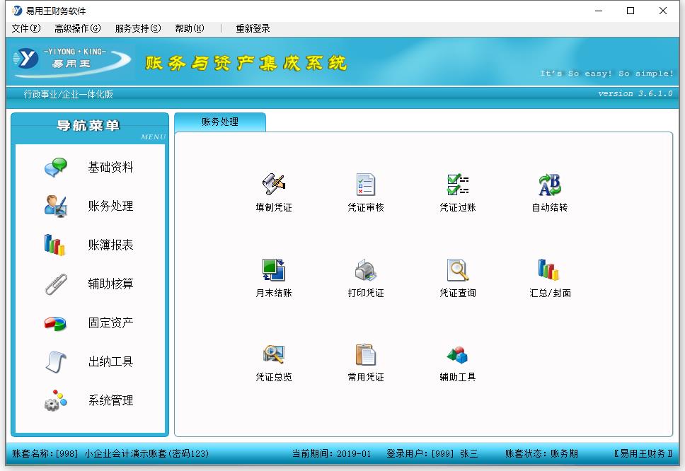Viewport: 685px width, 471px height.
Task: Launch the 辅助工具 (auxiliary tools) icon
Action: click(x=456, y=361)
